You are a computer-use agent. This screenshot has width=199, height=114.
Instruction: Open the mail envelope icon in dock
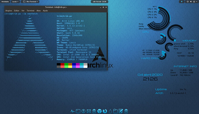(89, 111)
